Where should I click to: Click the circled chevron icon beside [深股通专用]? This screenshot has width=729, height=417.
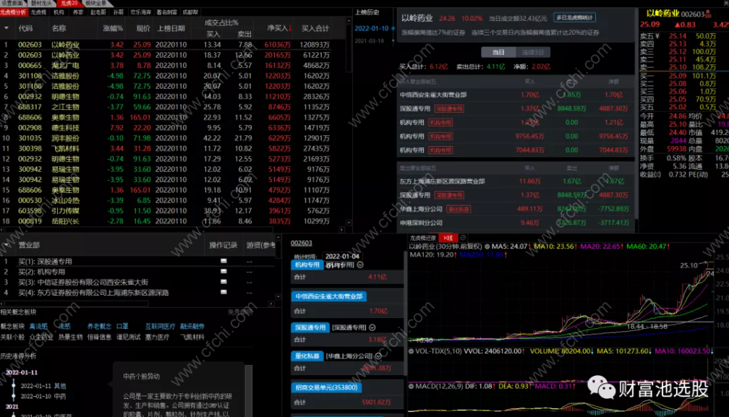[372, 327]
